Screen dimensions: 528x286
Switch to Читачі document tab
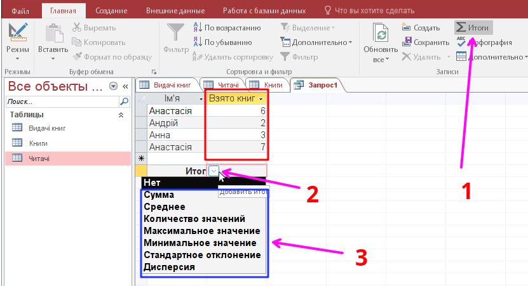point(223,85)
